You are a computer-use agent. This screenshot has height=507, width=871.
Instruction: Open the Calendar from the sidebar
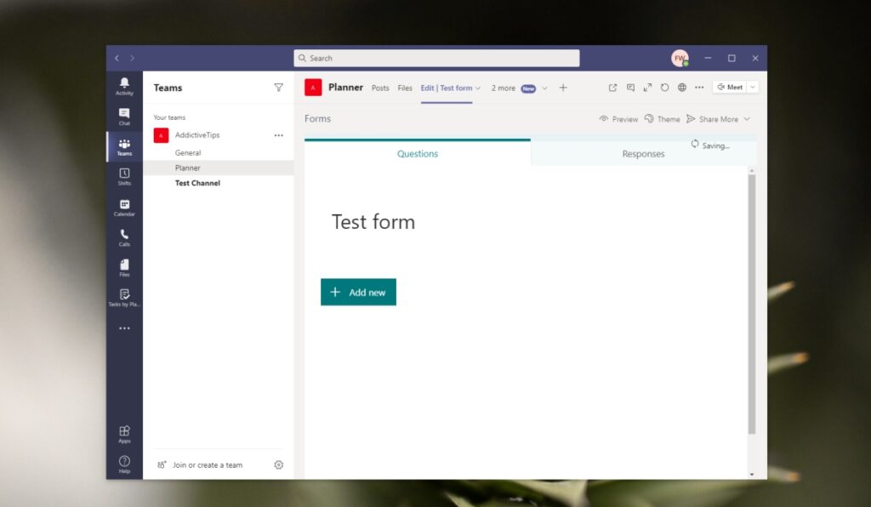pos(124,207)
